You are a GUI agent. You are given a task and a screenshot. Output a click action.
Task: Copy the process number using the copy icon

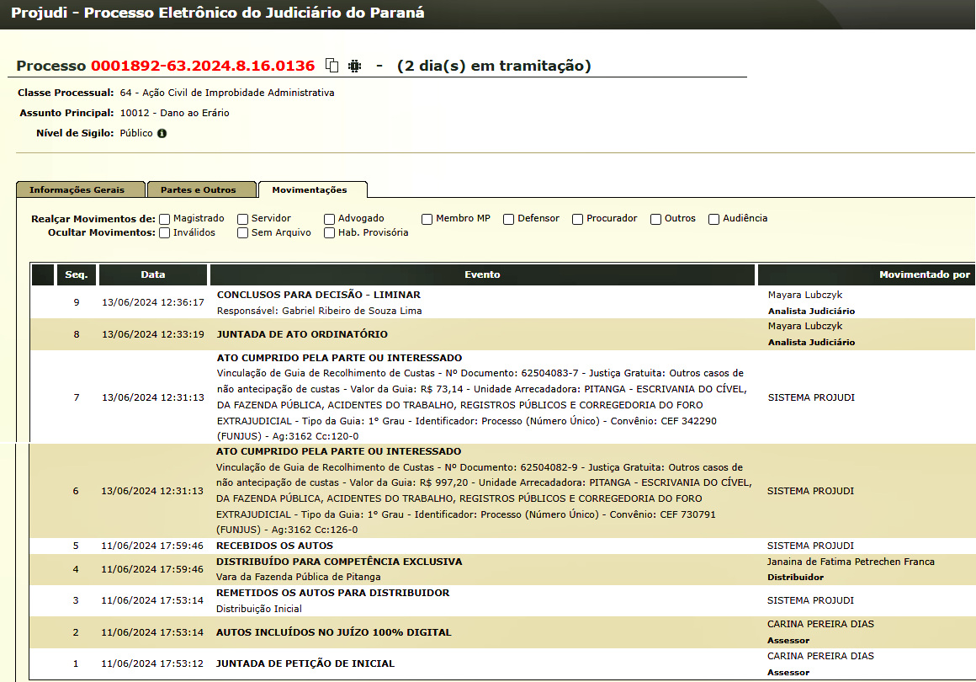(332, 66)
